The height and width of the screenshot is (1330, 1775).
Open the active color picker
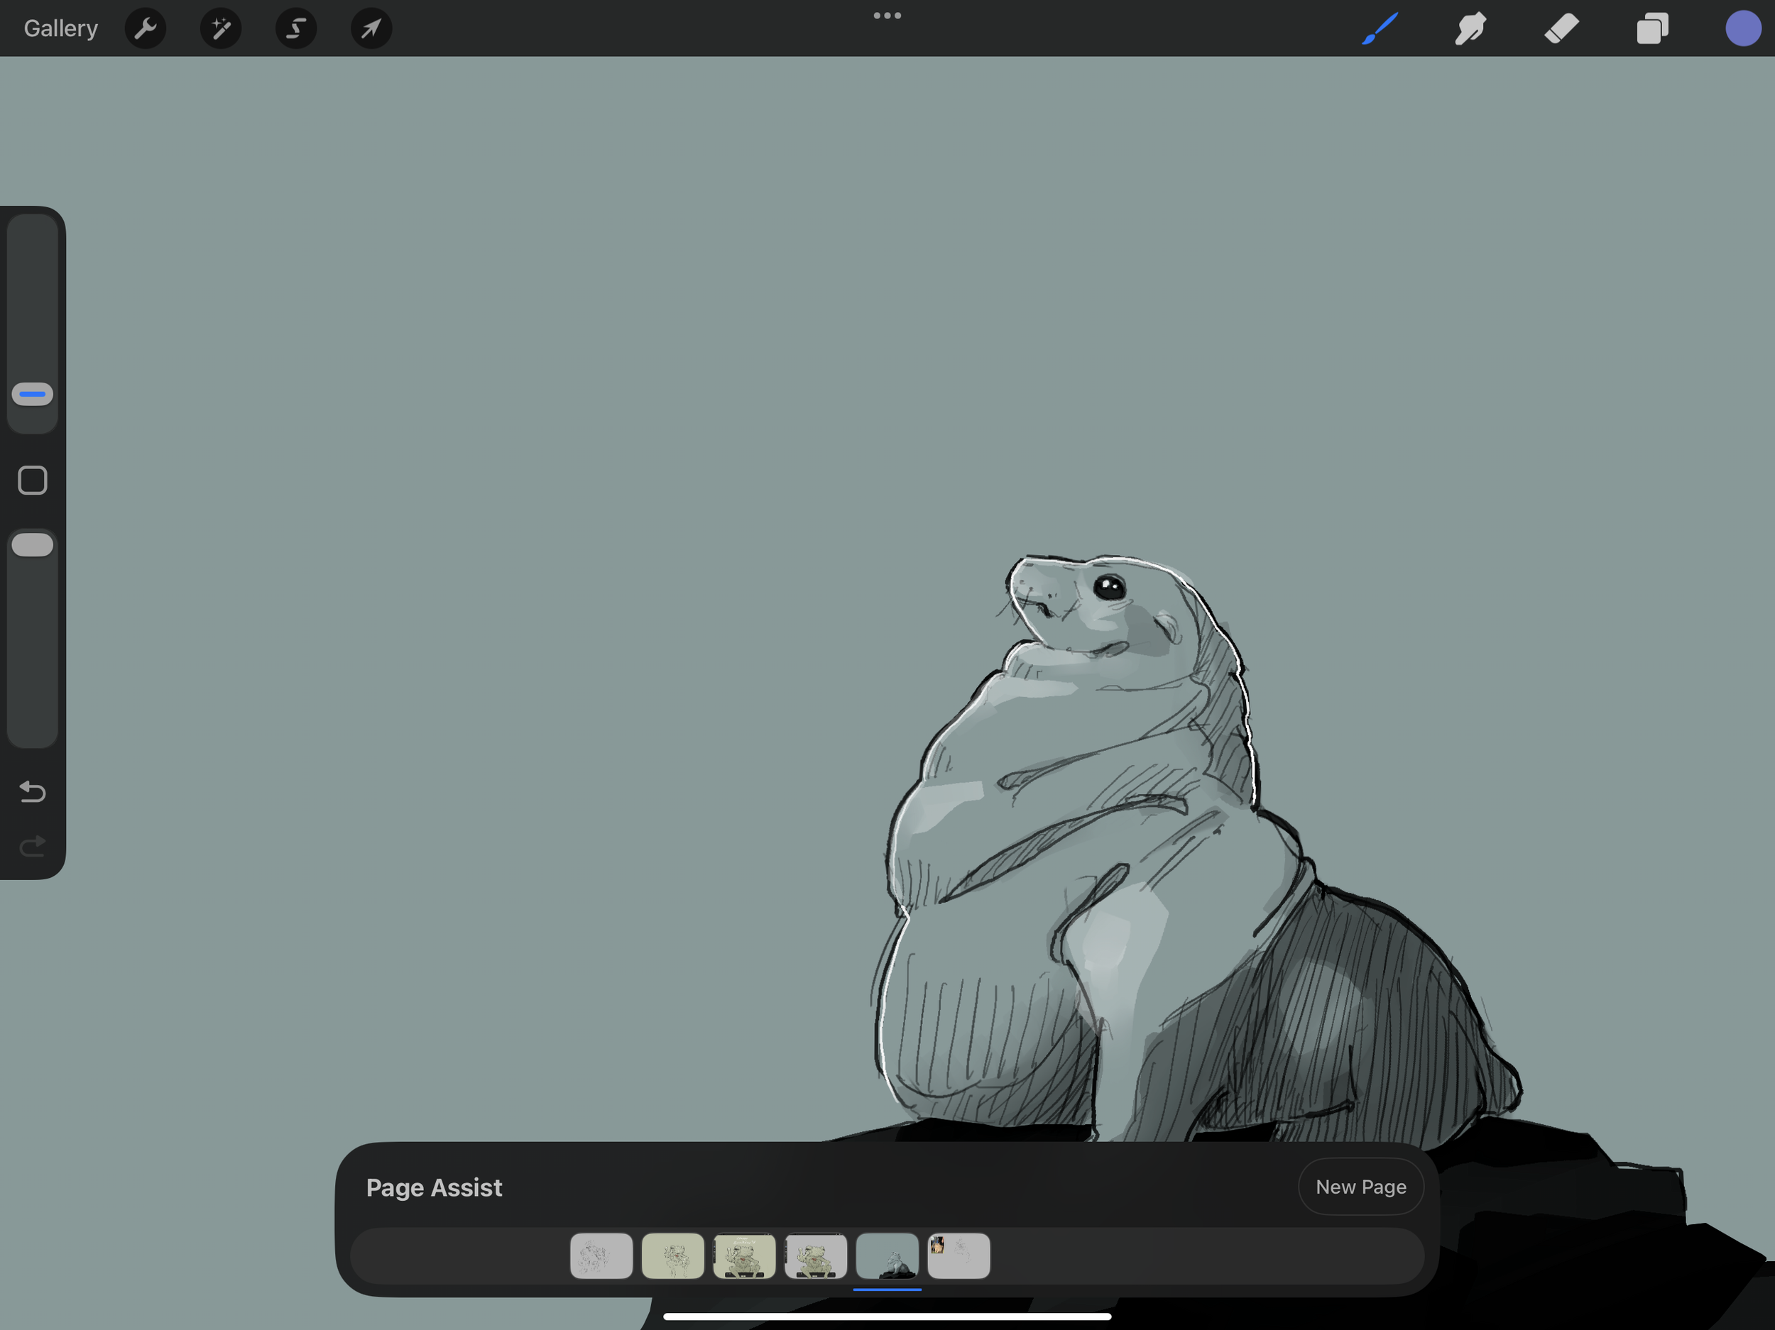pyautogui.click(x=1742, y=29)
